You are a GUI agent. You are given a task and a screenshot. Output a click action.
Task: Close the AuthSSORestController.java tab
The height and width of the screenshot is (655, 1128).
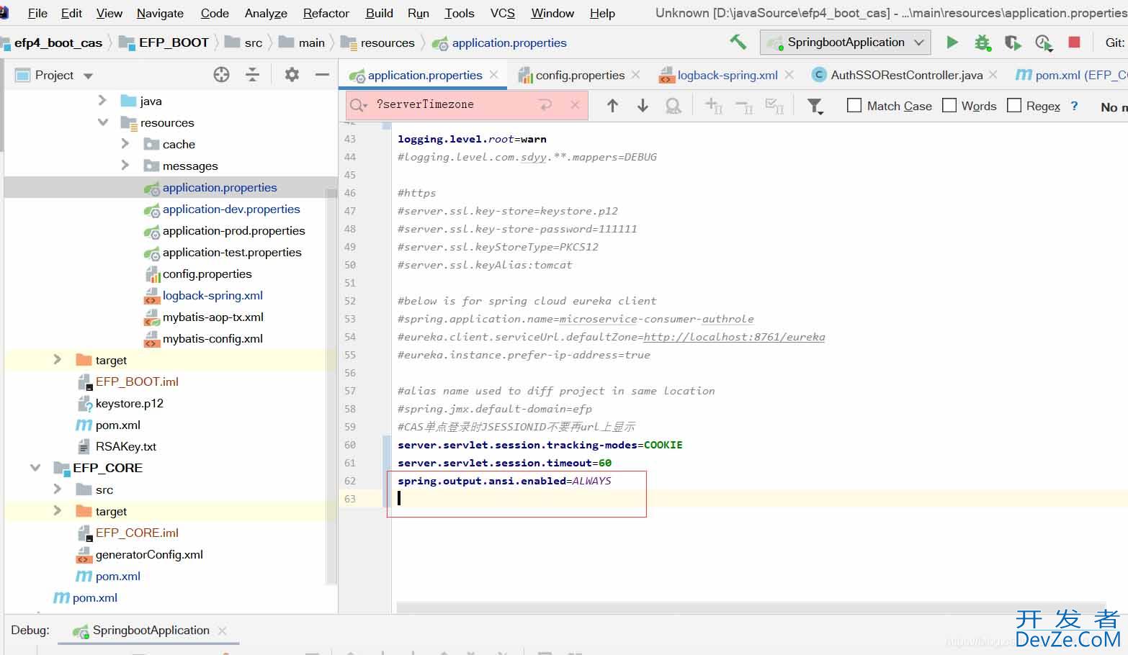[x=993, y=74]
